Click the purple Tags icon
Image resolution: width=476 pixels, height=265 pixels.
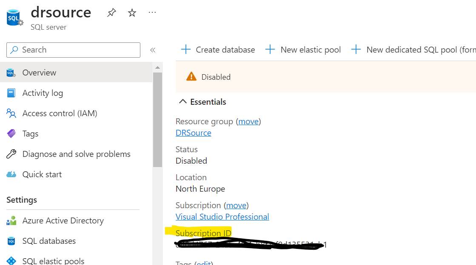pyautogui.click(x=11, y=134)
